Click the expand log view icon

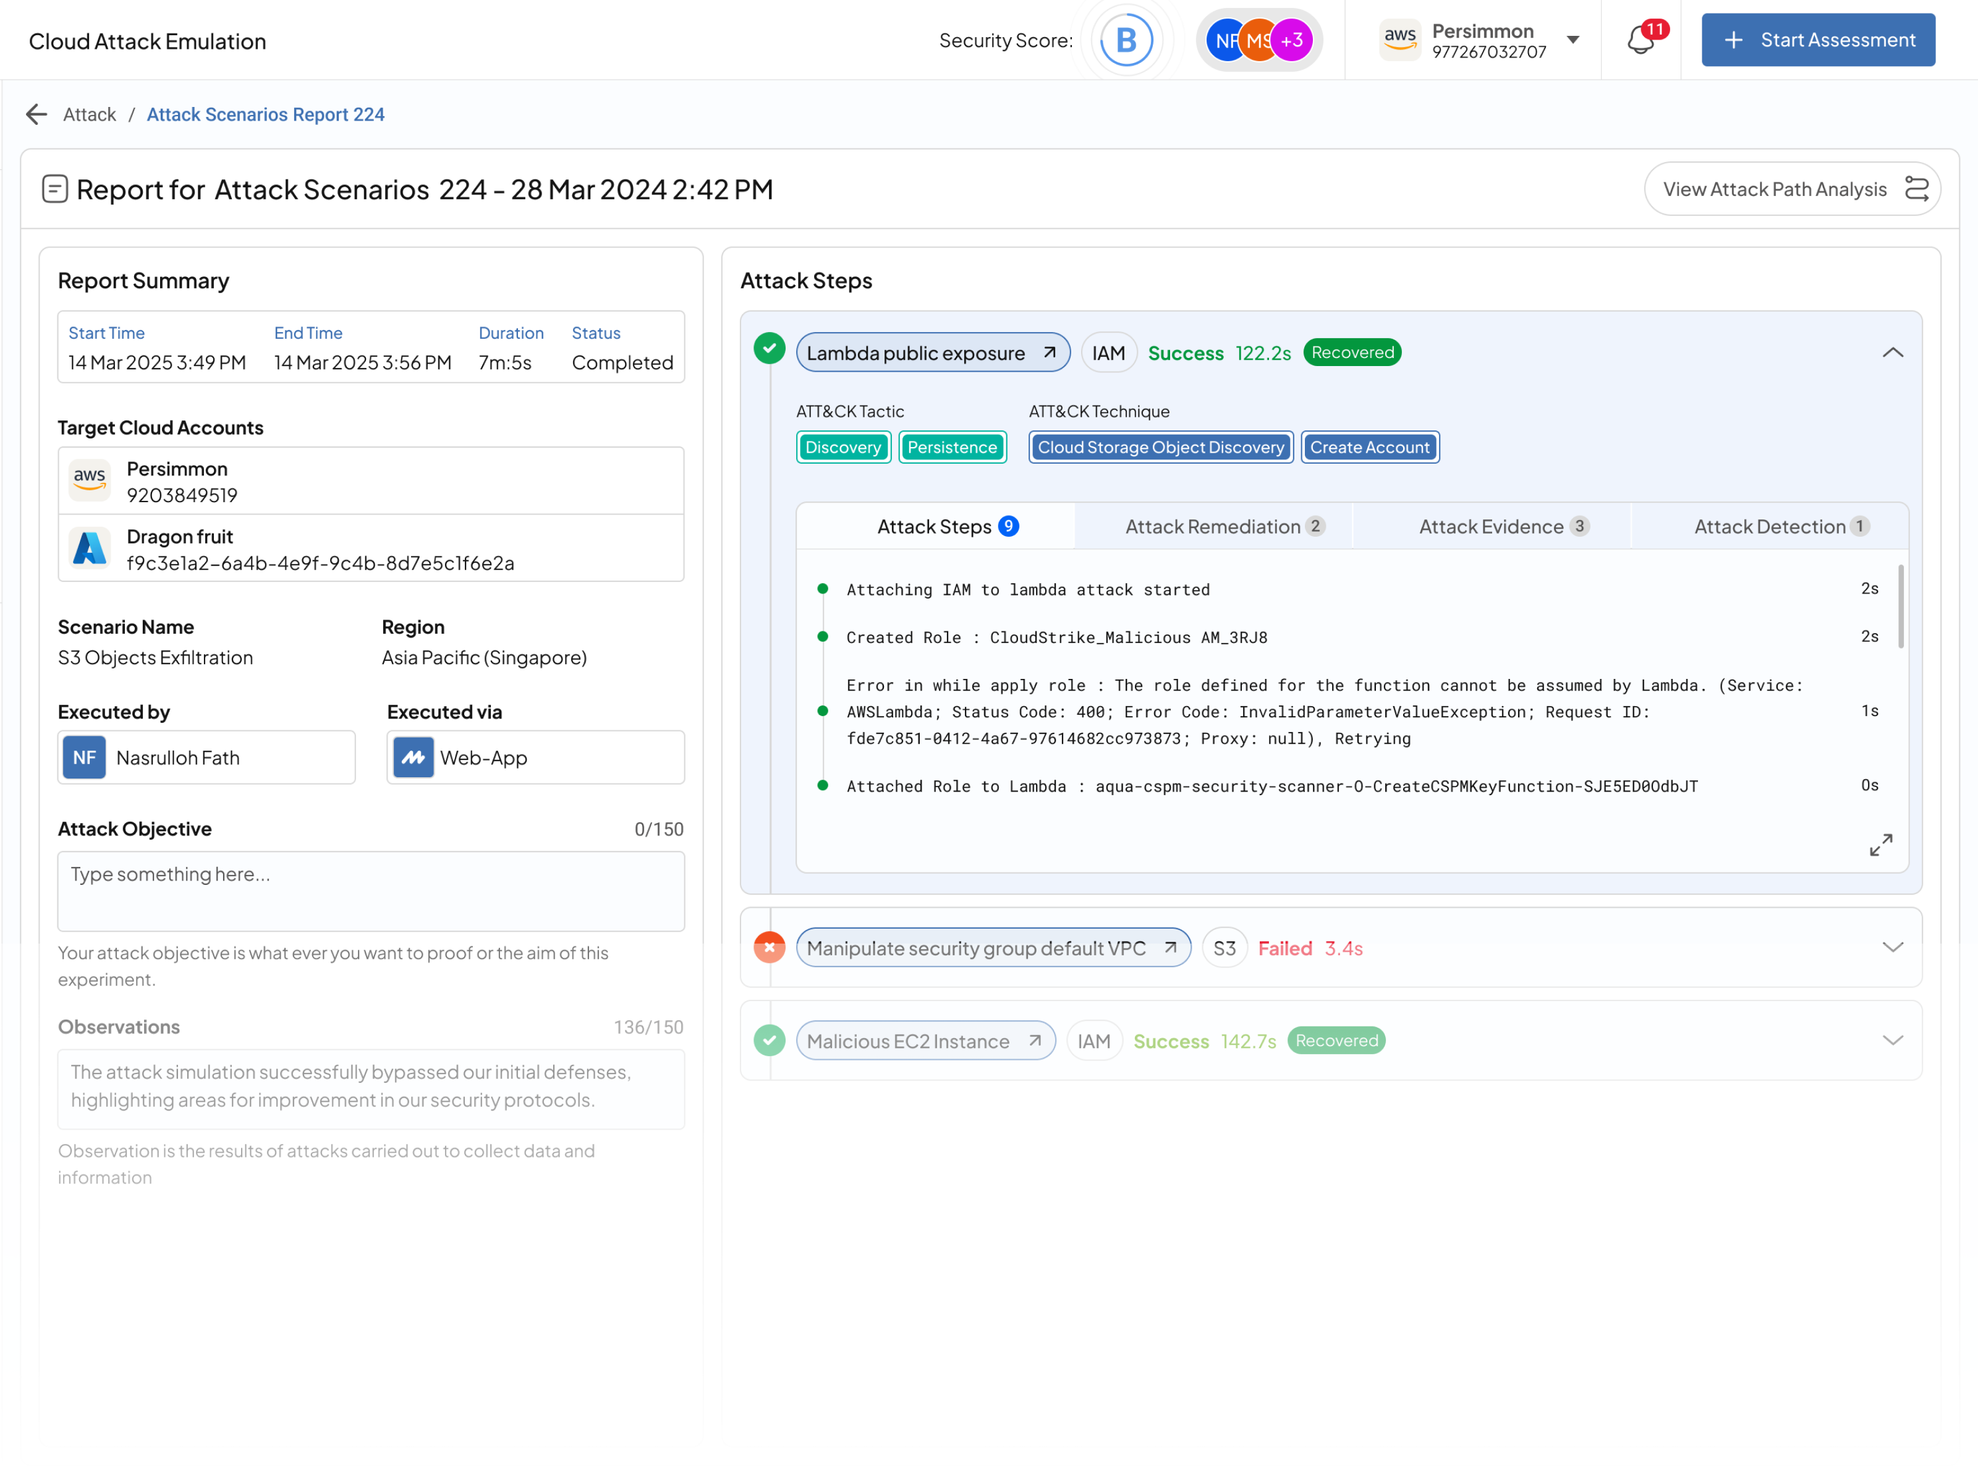coord(1880,845)
